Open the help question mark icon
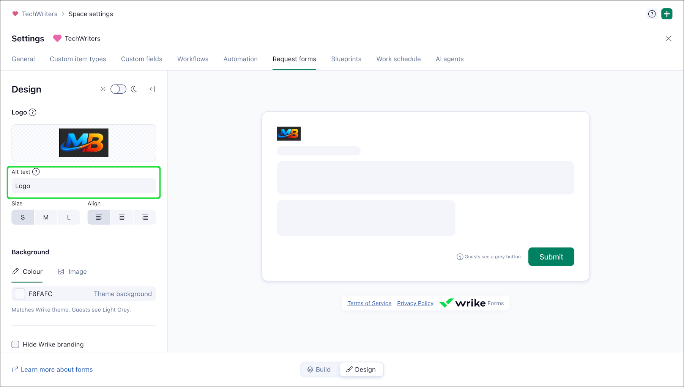This screenshot has height=387, width=684. (652, 14)
